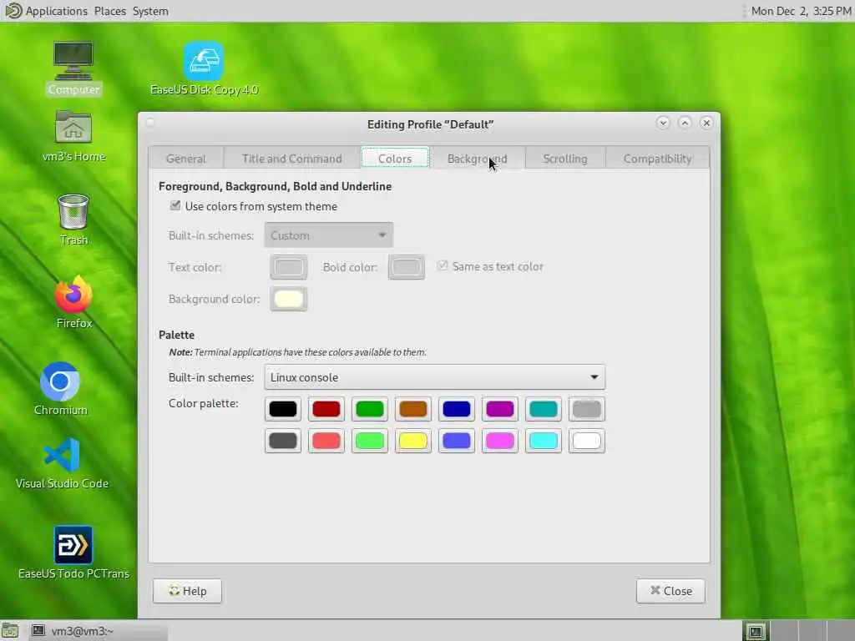This screenshot has width=855, height=641.
Task: Click the Background color swatch
Action: coord(288,299)
